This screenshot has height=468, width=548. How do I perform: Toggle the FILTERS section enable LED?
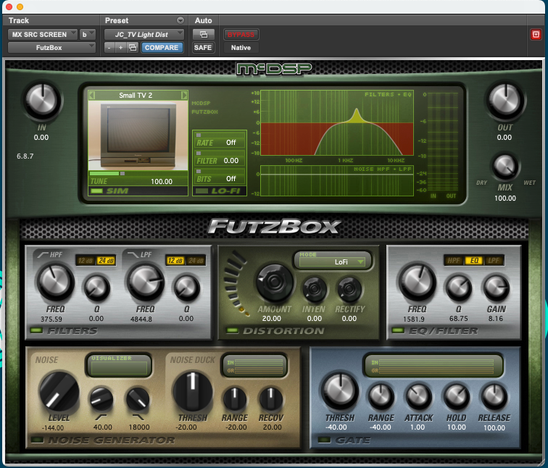[36, 330]
